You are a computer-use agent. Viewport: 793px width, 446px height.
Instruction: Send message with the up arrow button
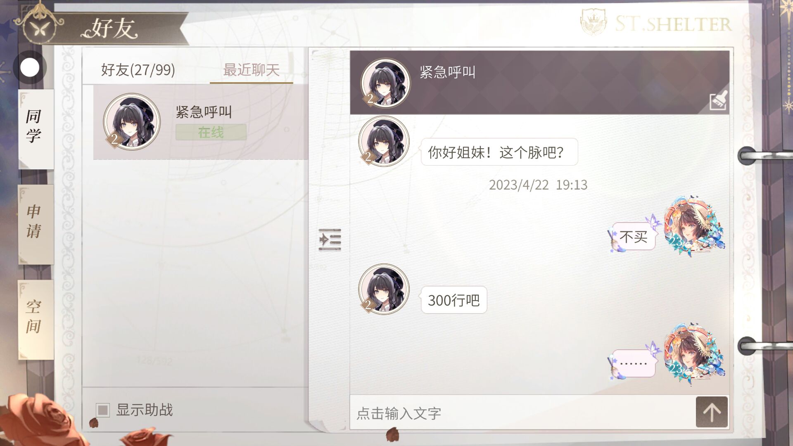pos(712,412)
